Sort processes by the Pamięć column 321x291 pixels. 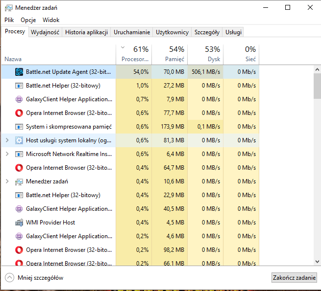click(x=170, y=54)
